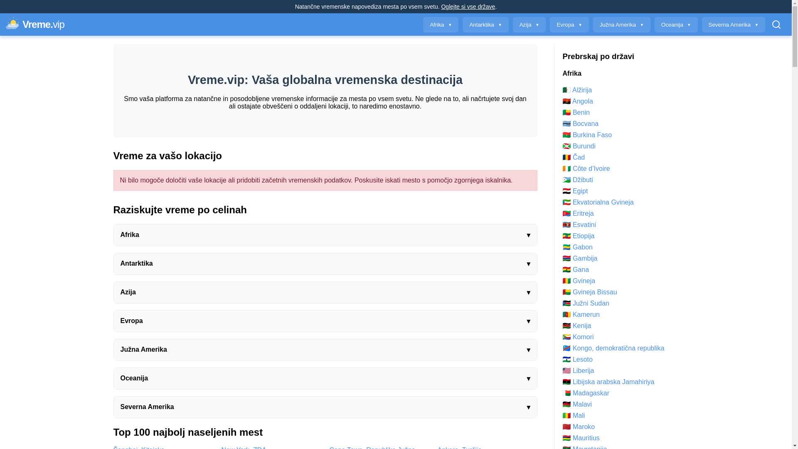Open Kongo, demokratična republika link
Viewport: 798px width, 449px height.
(x=618, y=348)
